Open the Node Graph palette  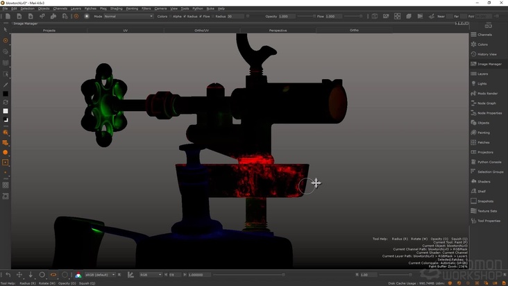pyautogui.click(x=484, y=103)
